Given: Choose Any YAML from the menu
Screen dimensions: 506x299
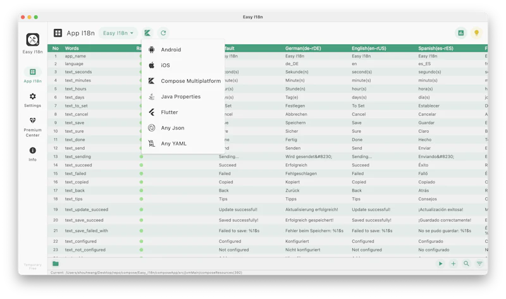Looking at the screenshot, I should (183, 143).
